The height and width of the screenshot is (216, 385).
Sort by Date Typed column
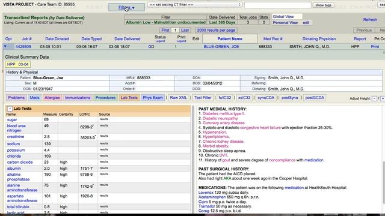pos(91,38)
